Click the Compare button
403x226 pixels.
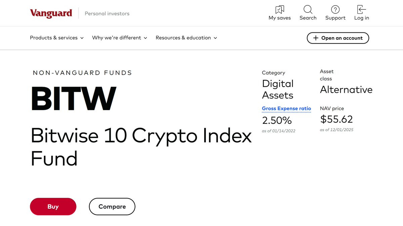(112, 207)
